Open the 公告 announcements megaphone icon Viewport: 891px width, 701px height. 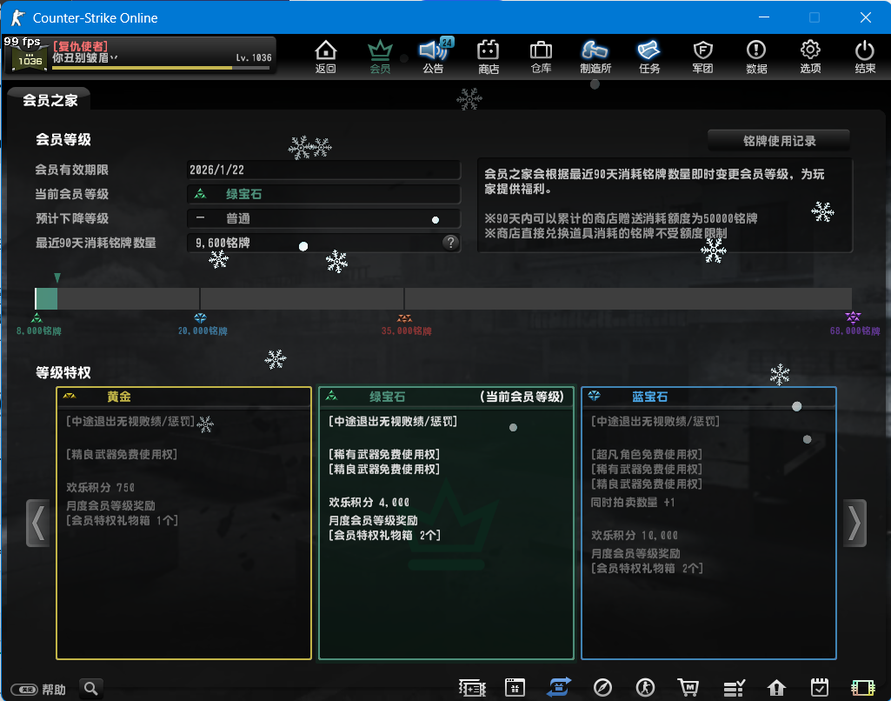pos(433,57)
